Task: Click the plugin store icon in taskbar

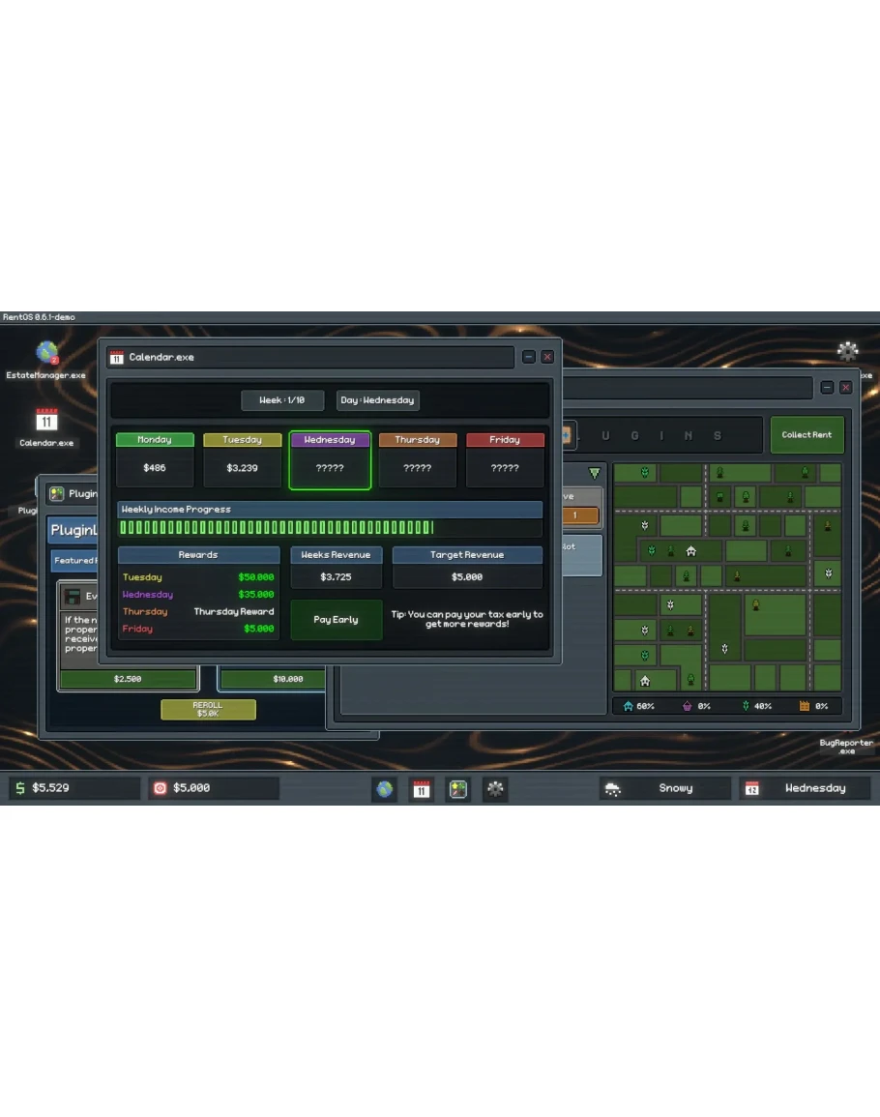Action: pyautogui.click(x=458, y=789)
